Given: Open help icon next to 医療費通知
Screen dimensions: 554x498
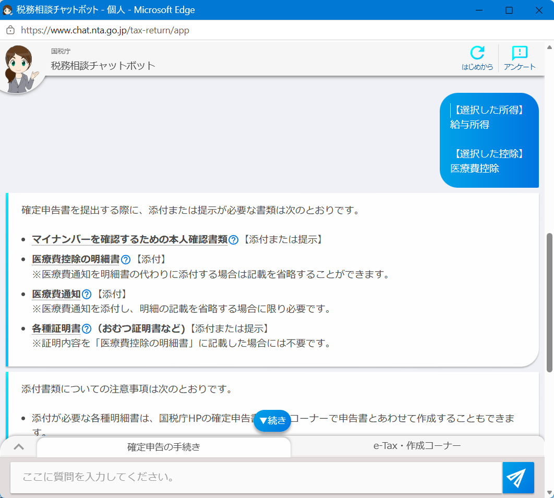Looking at the screenshot, I should [87, 295].
